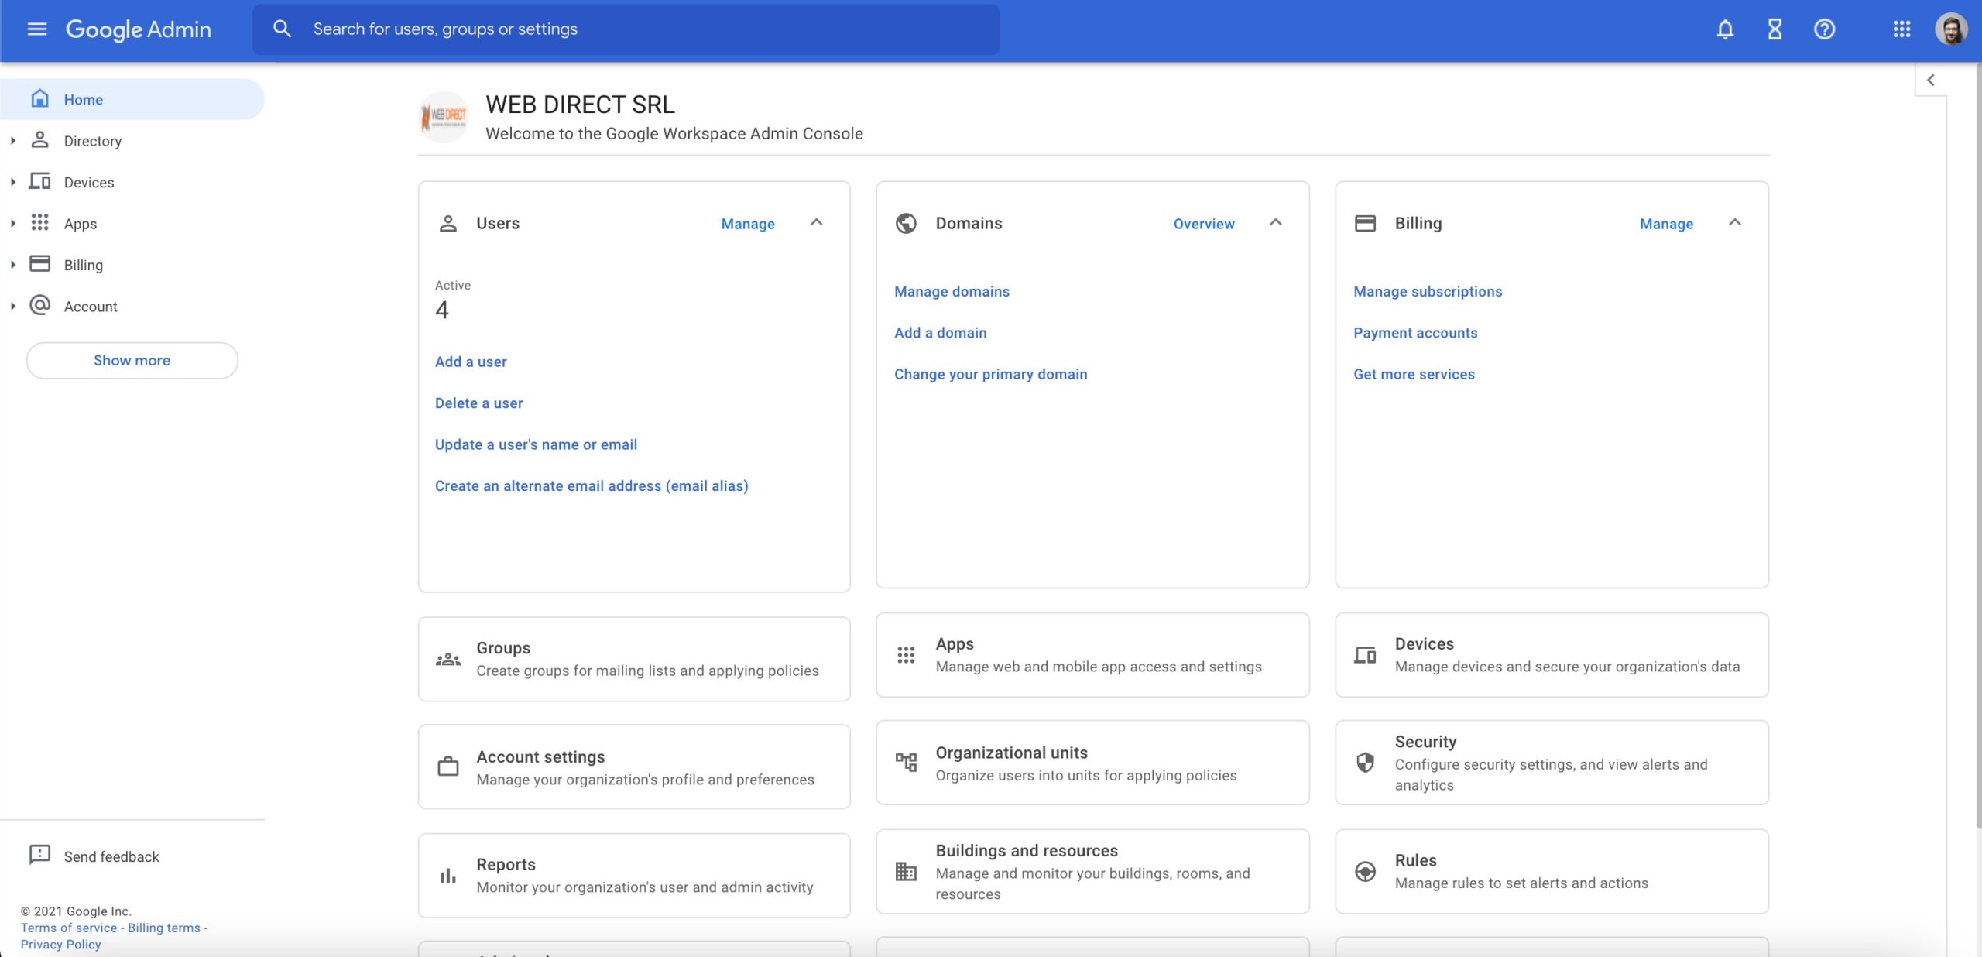The height and width of the screenshot is (957, 1982).
Task: Select Home in the sidebar
Action: (84, 100)
